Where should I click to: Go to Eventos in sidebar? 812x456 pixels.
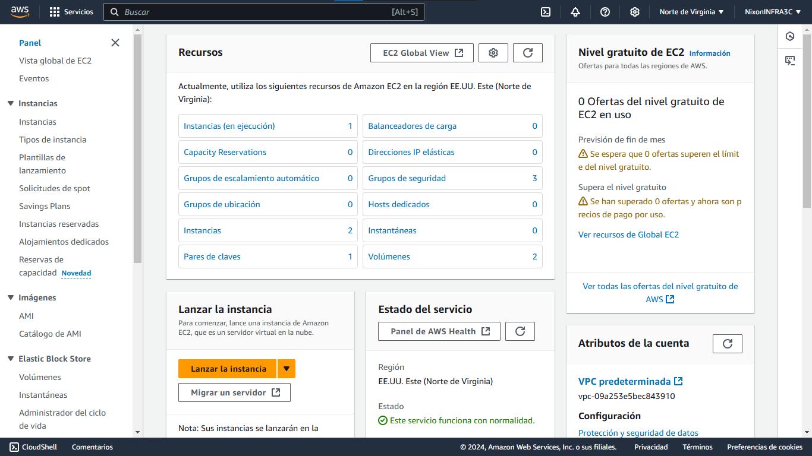point(34,78)
